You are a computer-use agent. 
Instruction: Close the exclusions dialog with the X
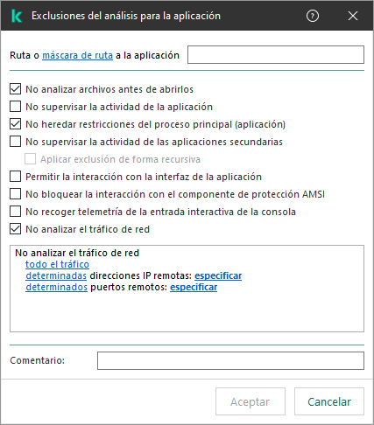353,16
